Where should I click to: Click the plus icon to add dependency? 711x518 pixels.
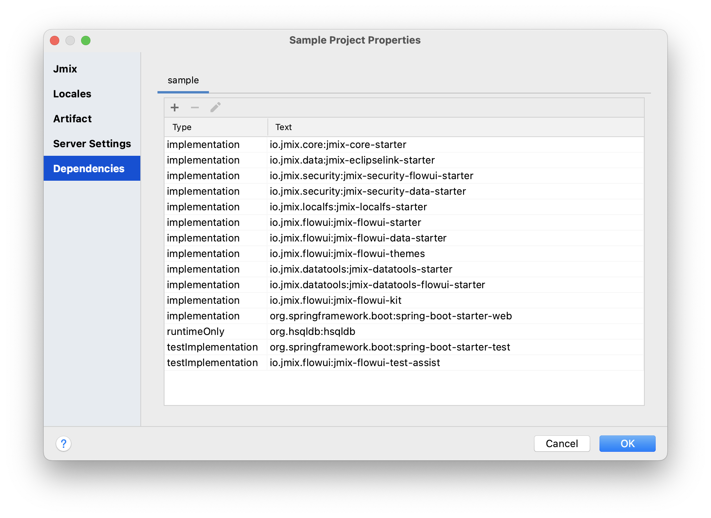point(175,107)
